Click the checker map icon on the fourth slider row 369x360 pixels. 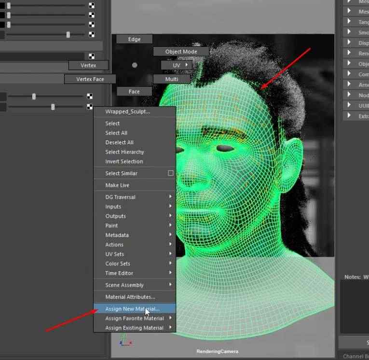pos(92,34)
